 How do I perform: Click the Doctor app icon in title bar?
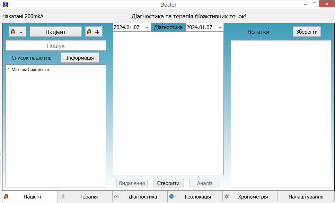pyautogui.click(x=5, y=5)
